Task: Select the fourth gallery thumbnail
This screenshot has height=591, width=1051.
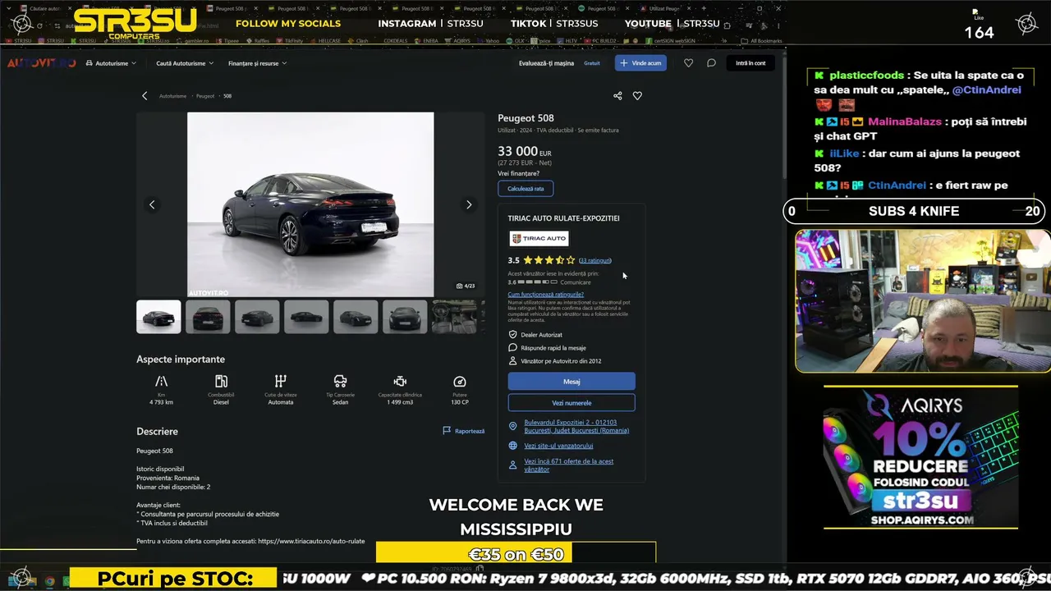Action: [306, 317]
